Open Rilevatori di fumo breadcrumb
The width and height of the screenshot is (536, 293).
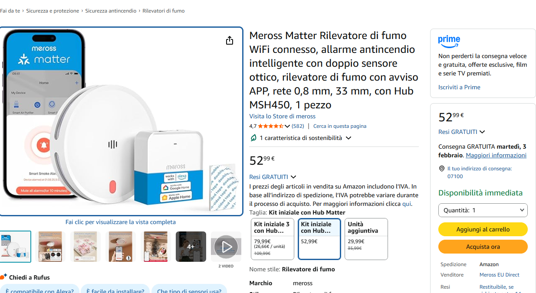(164, 11)
